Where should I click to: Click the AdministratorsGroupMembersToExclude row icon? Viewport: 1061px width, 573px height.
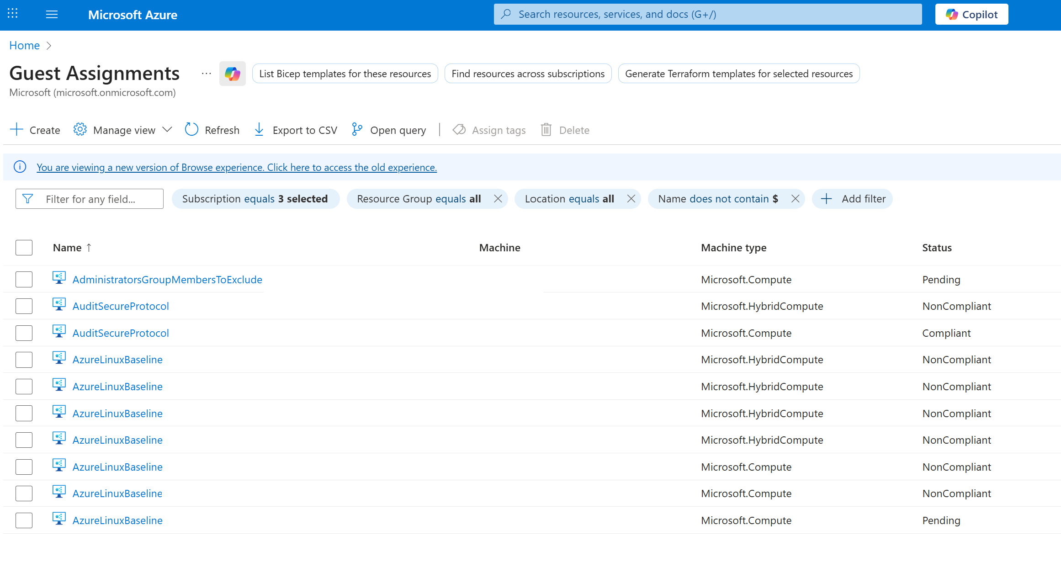click(x=59, y=278)
